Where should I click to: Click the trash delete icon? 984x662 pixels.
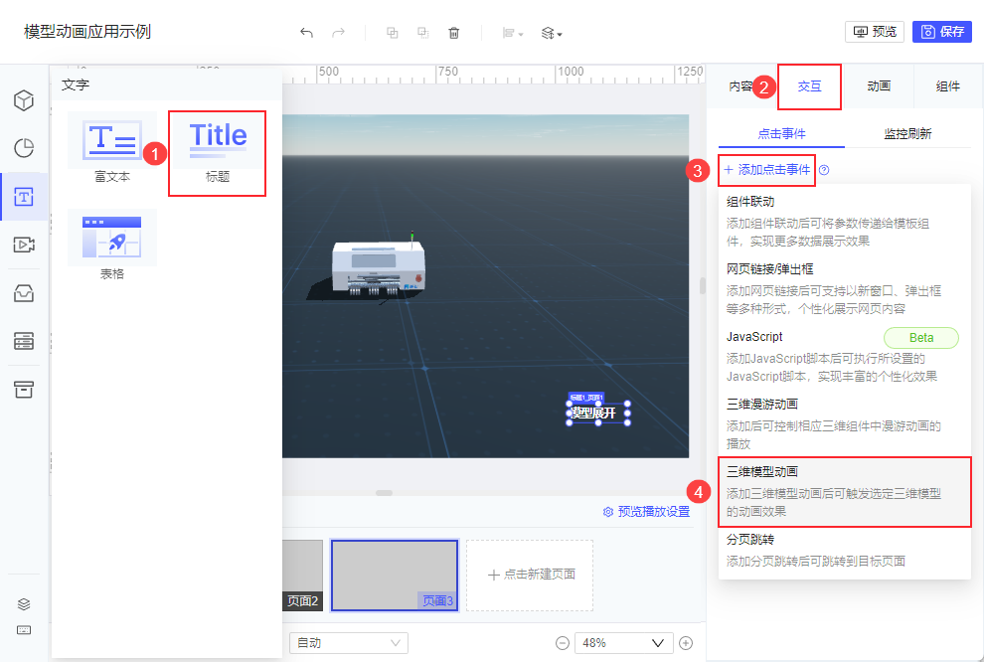(453, 33)
